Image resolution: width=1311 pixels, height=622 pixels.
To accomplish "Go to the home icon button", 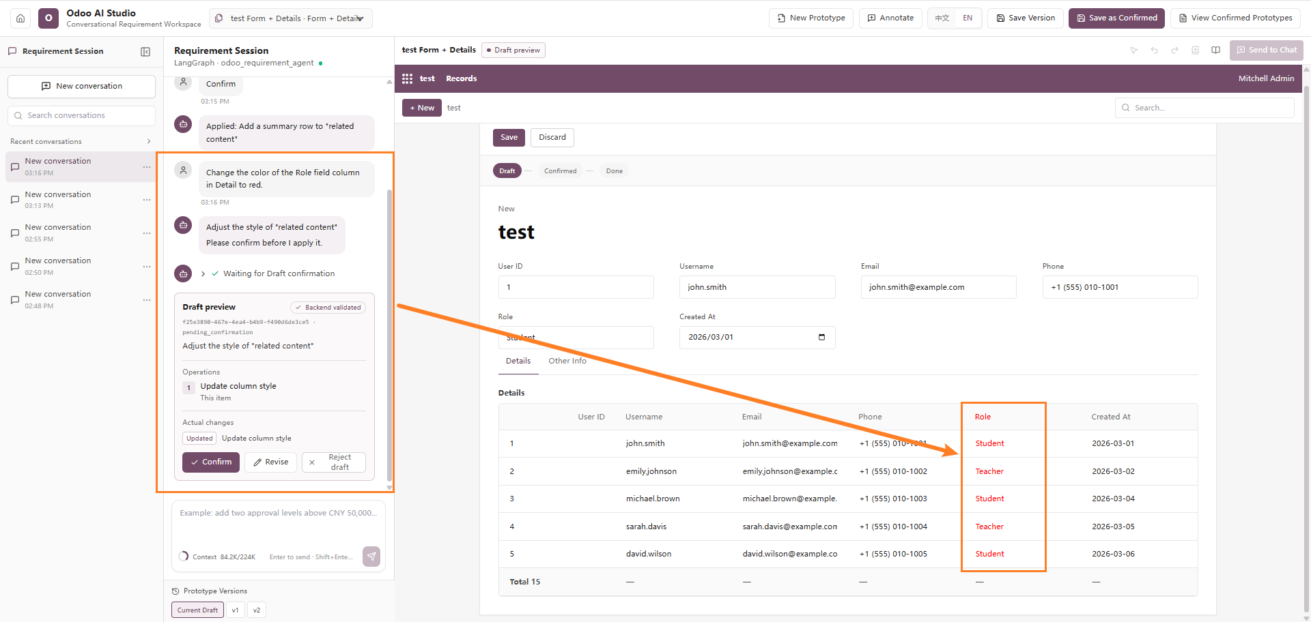I will [x=20, y=18].
